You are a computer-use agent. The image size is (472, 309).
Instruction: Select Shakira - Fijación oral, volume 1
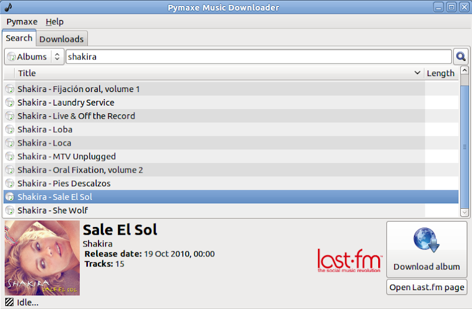click(231, 89)
